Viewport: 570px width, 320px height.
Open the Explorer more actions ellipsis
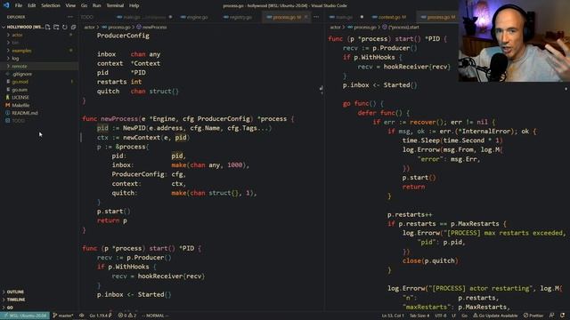[70, 17]
